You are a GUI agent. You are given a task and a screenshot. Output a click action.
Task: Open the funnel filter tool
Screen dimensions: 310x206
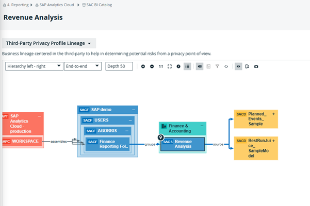tap(217, 66)
